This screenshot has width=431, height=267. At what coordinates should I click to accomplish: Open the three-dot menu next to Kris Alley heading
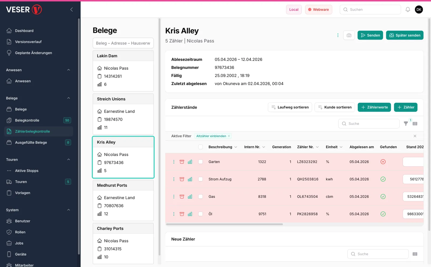click(338, 35)
